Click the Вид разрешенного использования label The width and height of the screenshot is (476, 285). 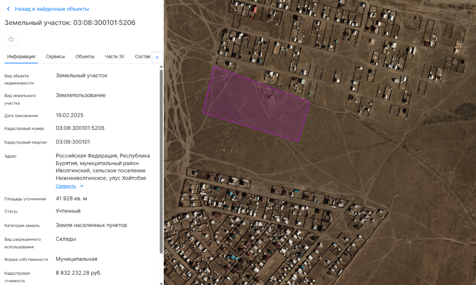tap(23, 243)
